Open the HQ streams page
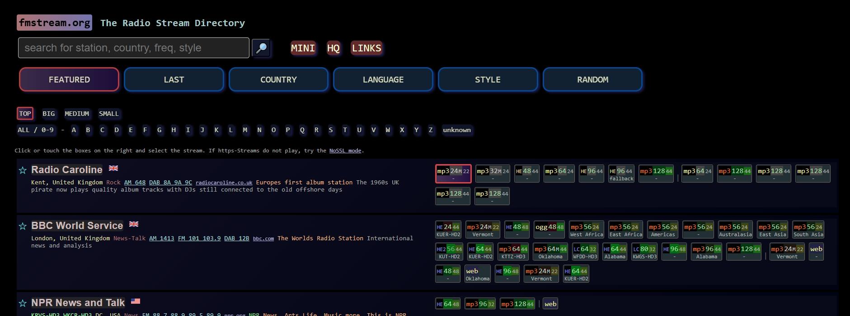This screenshot has width=850, height=316. pos(333,48)
